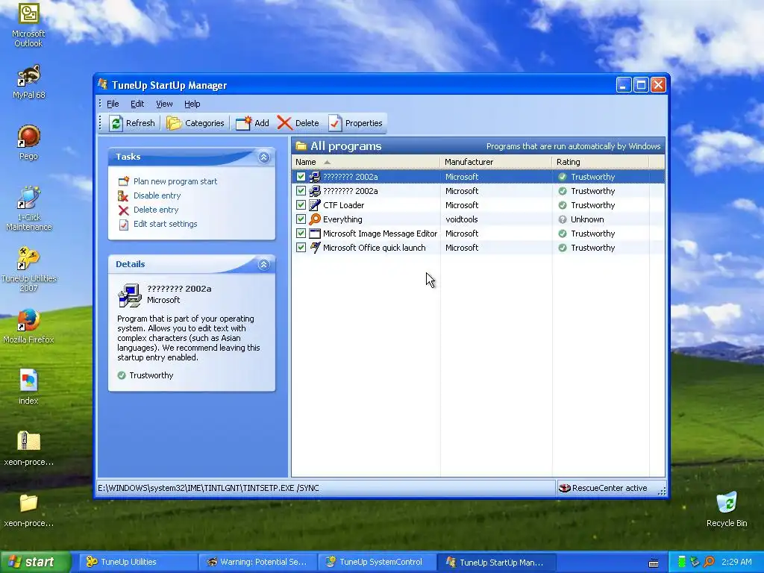
Task: Click the CTF Loader pencil icon
Action: 315,205
